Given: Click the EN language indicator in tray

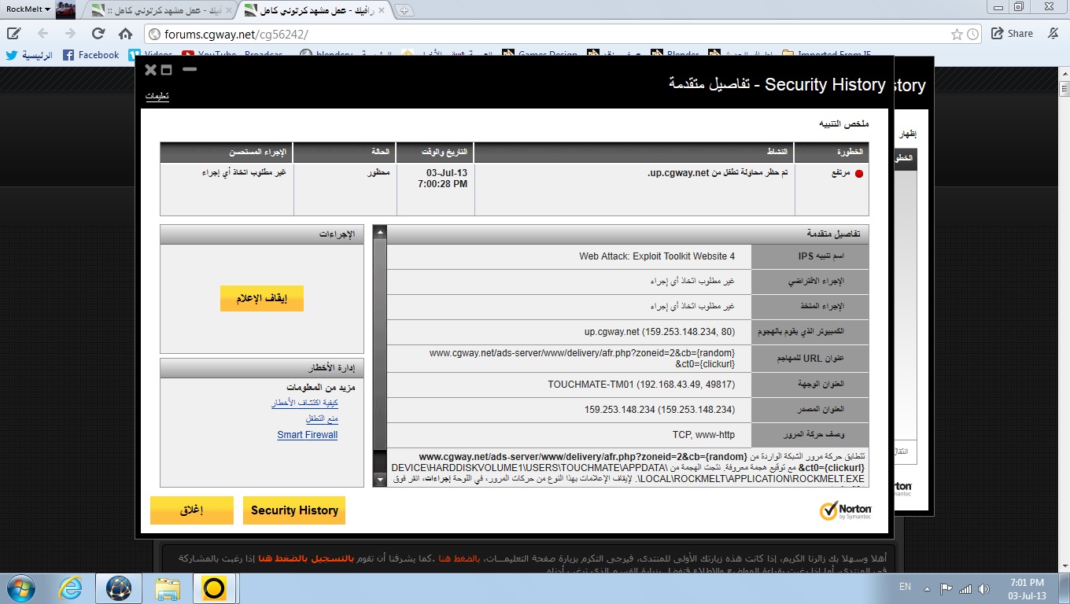Looking at the screenshot, I should [x=905, y=587].
